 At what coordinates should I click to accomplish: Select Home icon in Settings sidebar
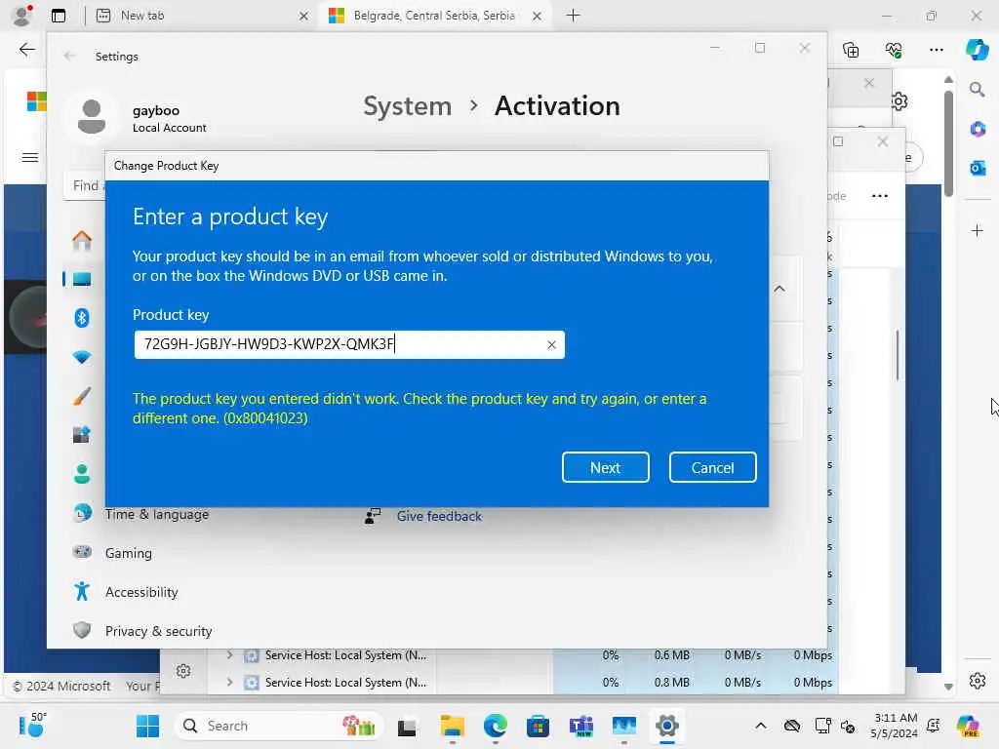click(x=82, y=240)
